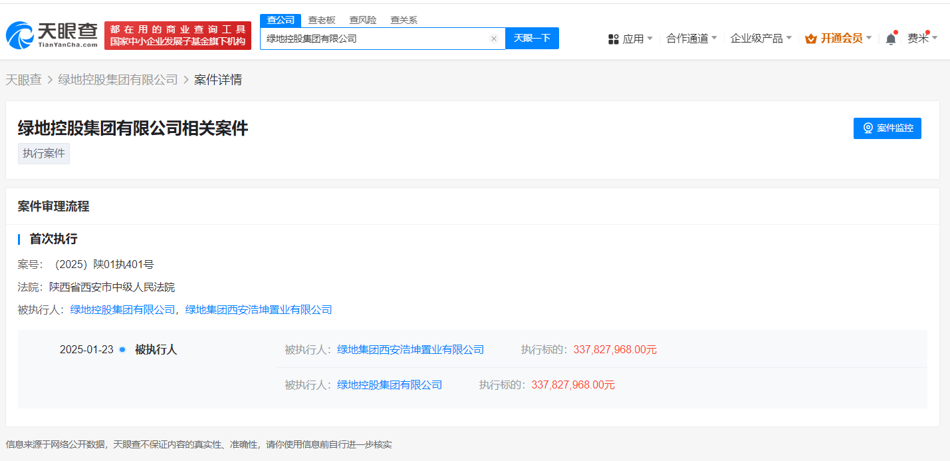The height and width of the screenshot is (461, 950).
Task: Click execution amount for 绿地控股集团 row
Action: (x=573, y=385)
